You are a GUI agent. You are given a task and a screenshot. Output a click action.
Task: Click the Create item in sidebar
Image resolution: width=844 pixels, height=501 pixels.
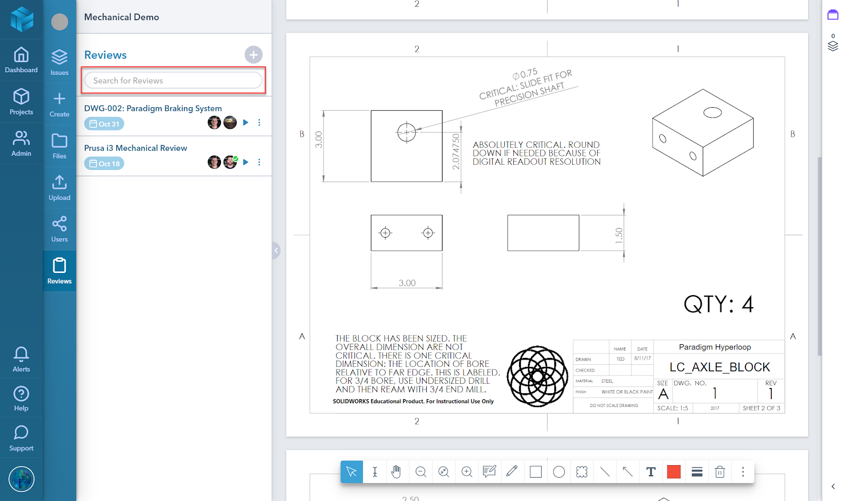click(x=60, y=104)
